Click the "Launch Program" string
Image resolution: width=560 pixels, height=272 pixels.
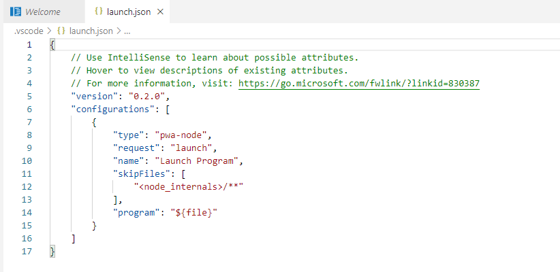coord(196,160)
